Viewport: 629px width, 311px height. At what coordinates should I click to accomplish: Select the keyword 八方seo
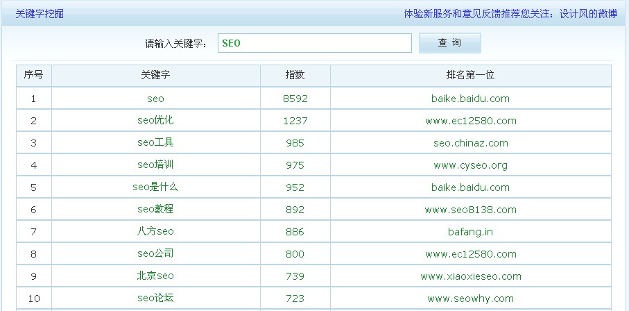[155, 231]
